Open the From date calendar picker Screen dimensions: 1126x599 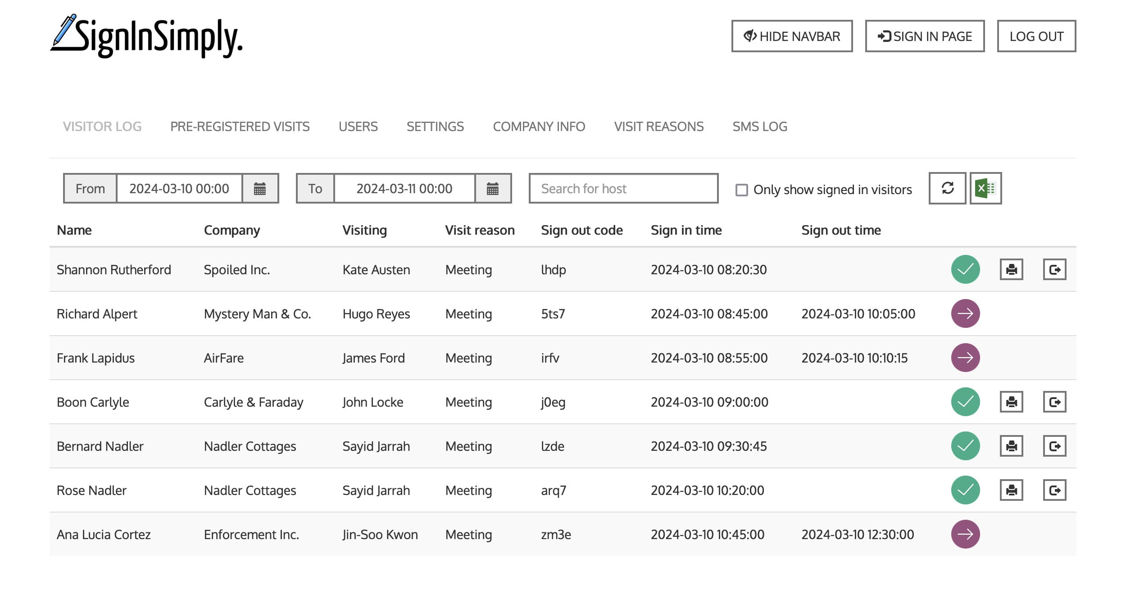260,188
